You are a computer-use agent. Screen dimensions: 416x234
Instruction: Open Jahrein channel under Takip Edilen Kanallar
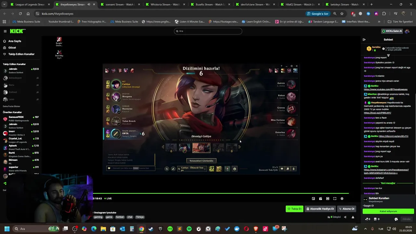(x=20, y=71)
